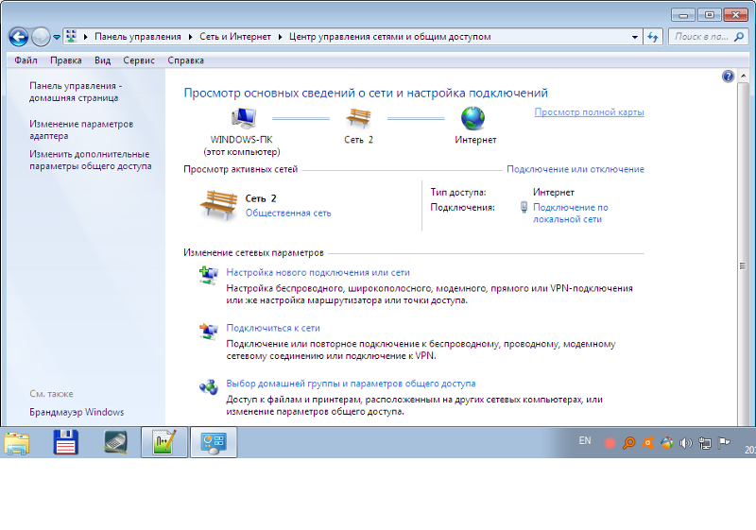756x530 pixels.
Task: Click the Forward navigation arrow button
Action: pos(41,37)
